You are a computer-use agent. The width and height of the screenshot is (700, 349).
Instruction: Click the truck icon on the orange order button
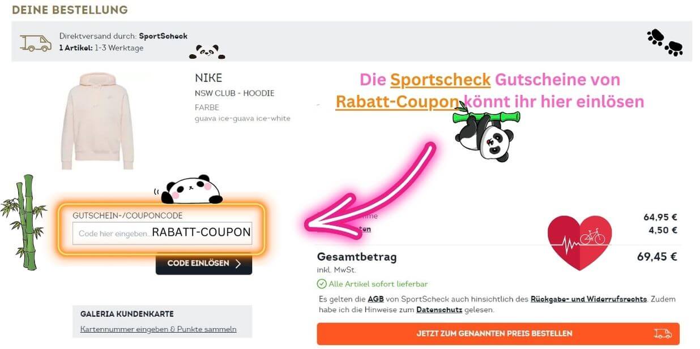click(x=663, y=334)
